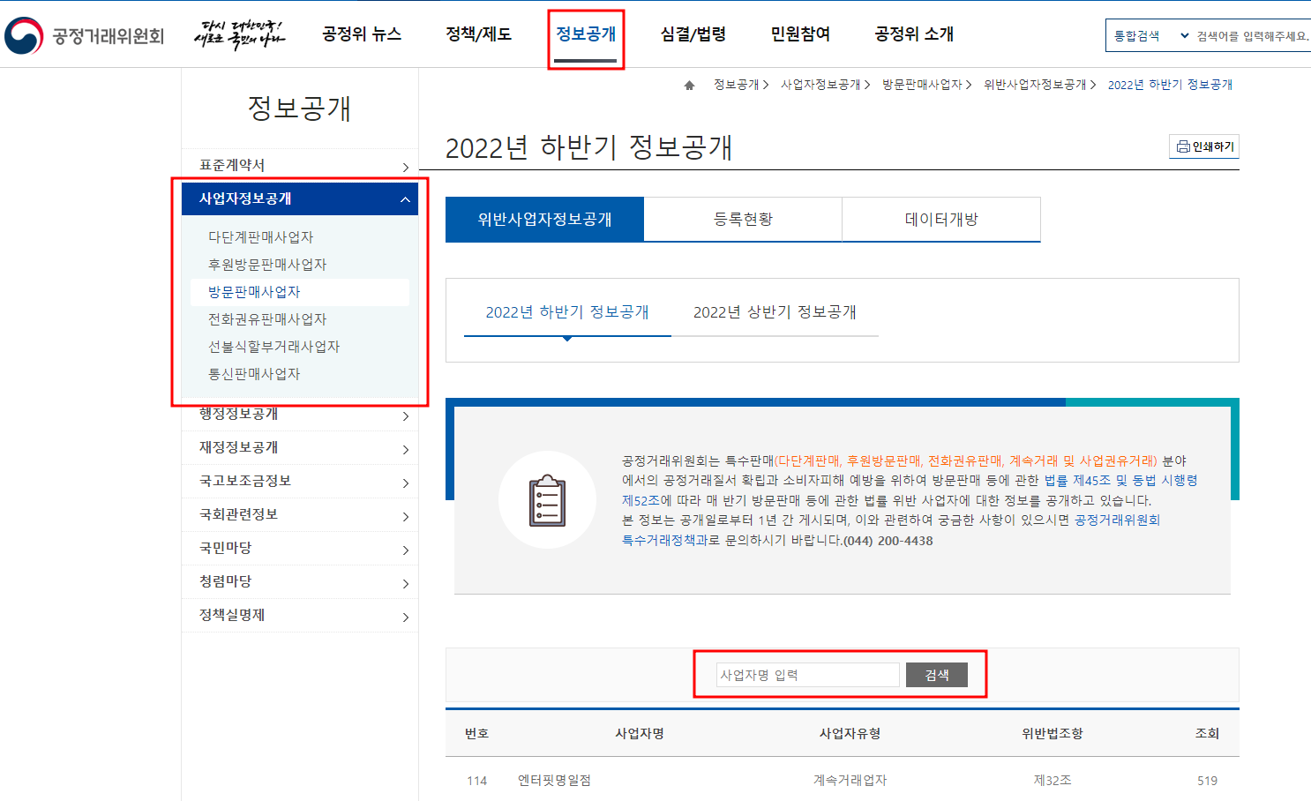Select 2022년 상반기 정보공개 sub-tab
The image size is (1311, 801).
[775, 312]
